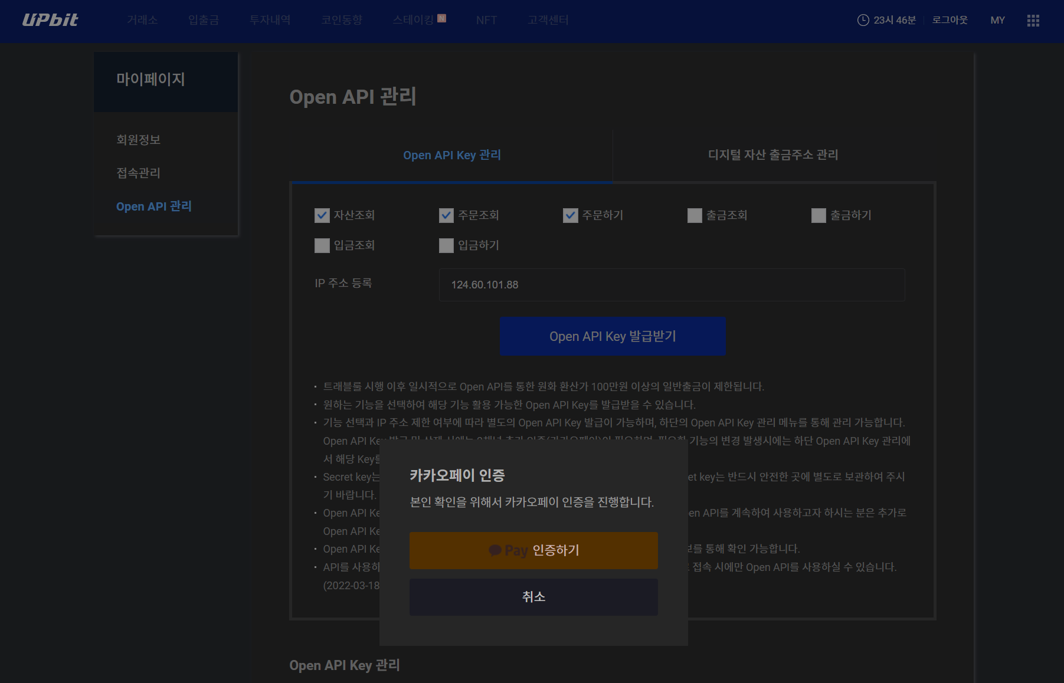Open the 코인동향 menu
The width and height of the screenshot is (1064, 683).
(342, 20)
